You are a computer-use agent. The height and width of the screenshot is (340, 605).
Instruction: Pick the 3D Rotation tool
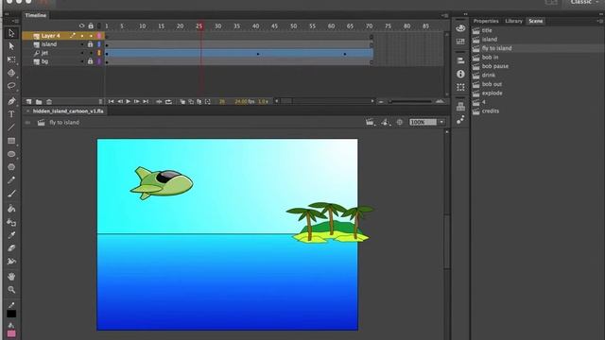pos(11,73)
